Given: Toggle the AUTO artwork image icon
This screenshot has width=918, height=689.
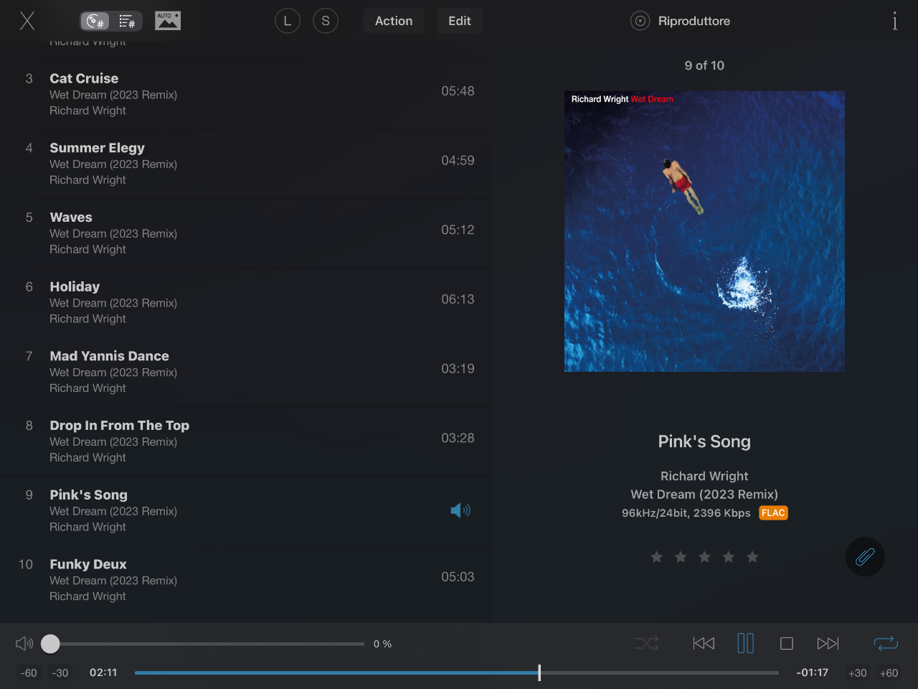Looking at the screenshot, I should tap(168, 21).
